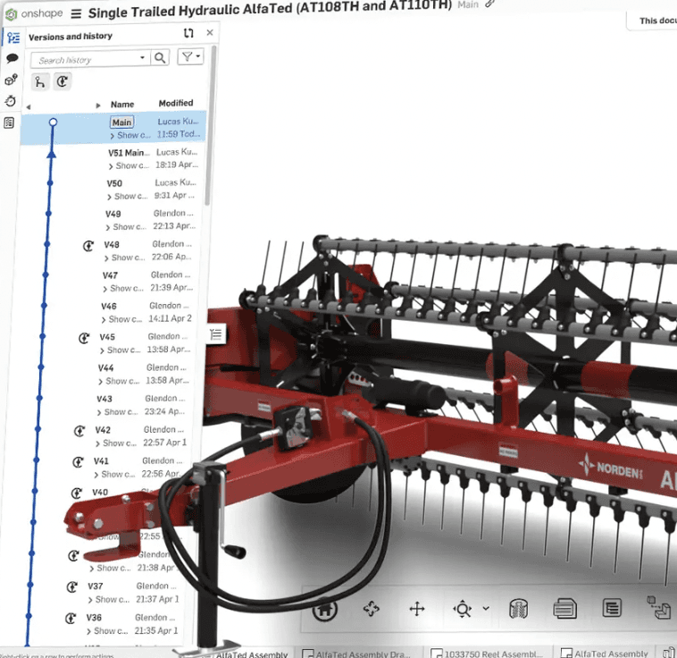Select version V46
The image size is (677, 658).
click(109, 307)
